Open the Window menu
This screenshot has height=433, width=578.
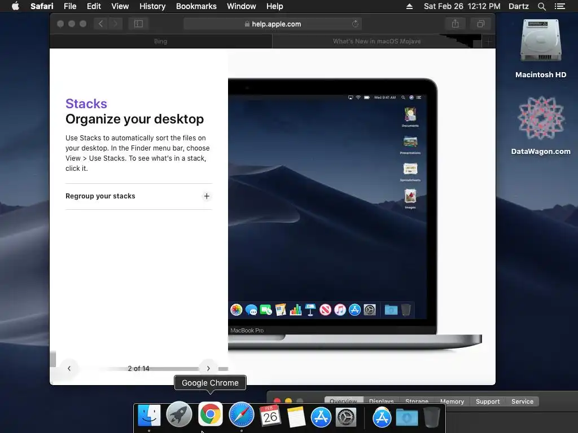[242, 6]
